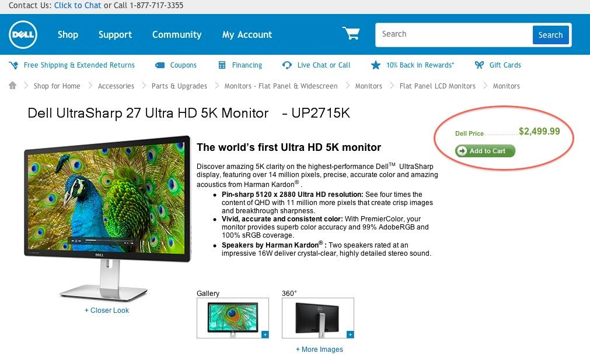Open the Shop menu
This screenshot has height=360, width=590.
68,34
